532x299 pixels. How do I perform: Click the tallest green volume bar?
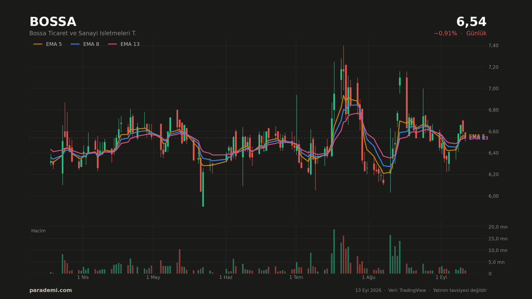click(x=334, y=251)
